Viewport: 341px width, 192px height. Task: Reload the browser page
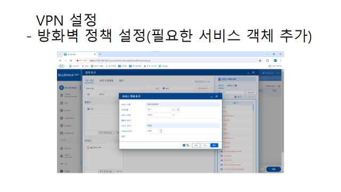71,60
